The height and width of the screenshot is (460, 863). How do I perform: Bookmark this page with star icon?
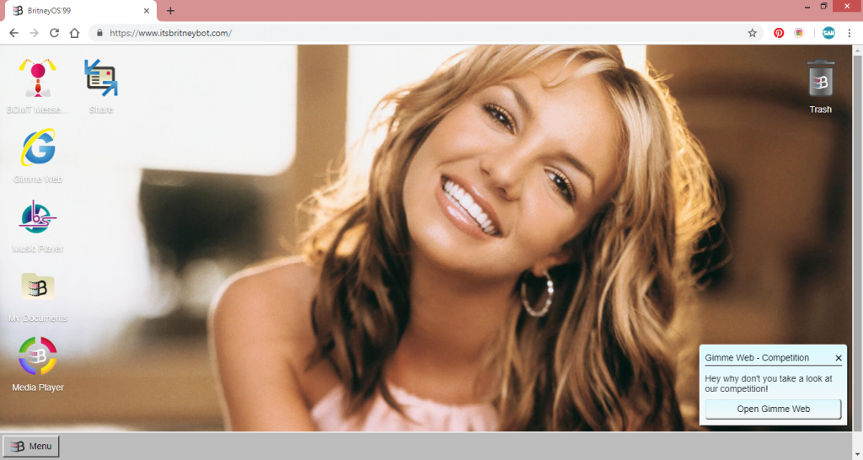(x=752, y=33)
